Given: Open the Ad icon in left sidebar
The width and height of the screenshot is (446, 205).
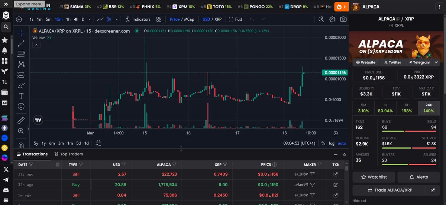Looking at the screenshot, I should click(x=5, y=103).
